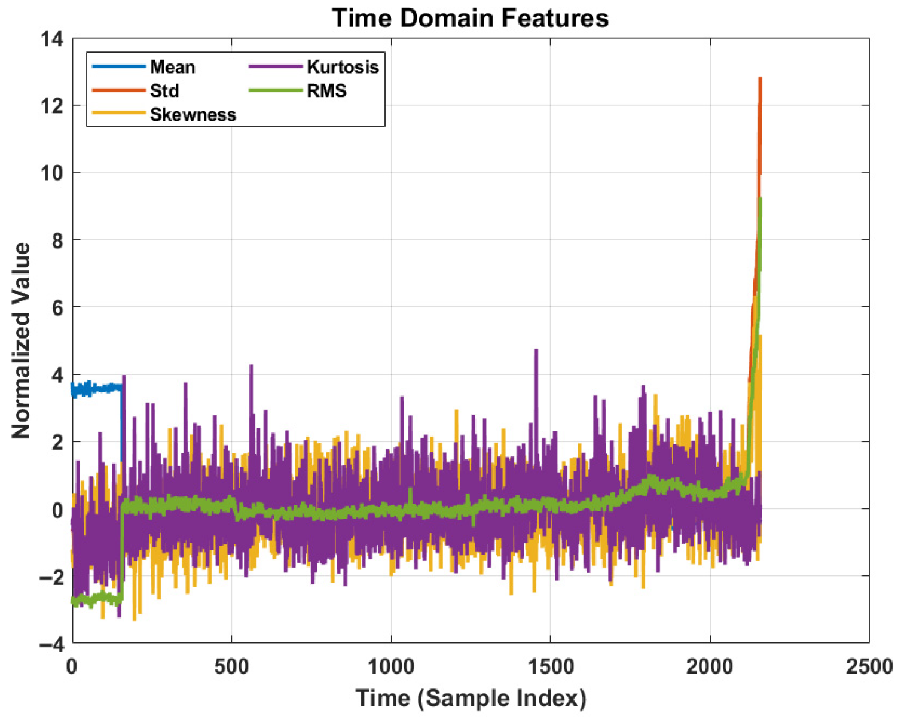Select the "Kurtosis" legend label text
Viewport: 898px width, 719px height.
click(343, 67)
